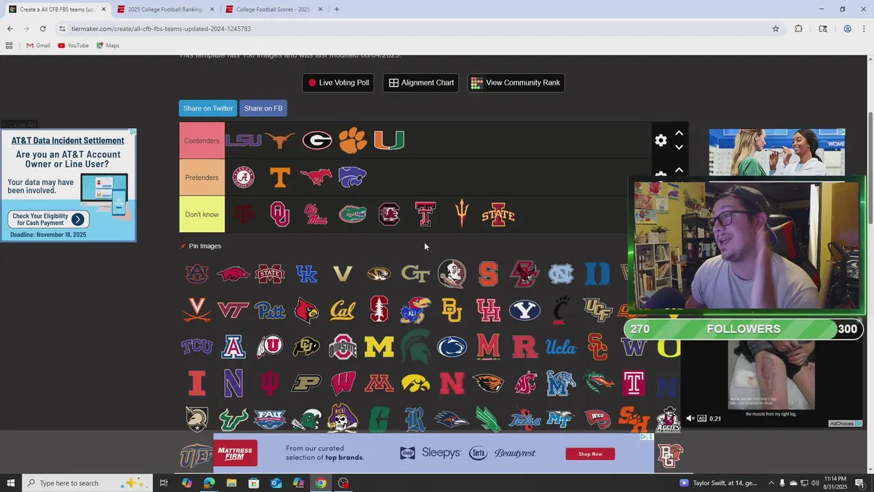Select the tiermaker Create All CFB tab

pos(57,10)
